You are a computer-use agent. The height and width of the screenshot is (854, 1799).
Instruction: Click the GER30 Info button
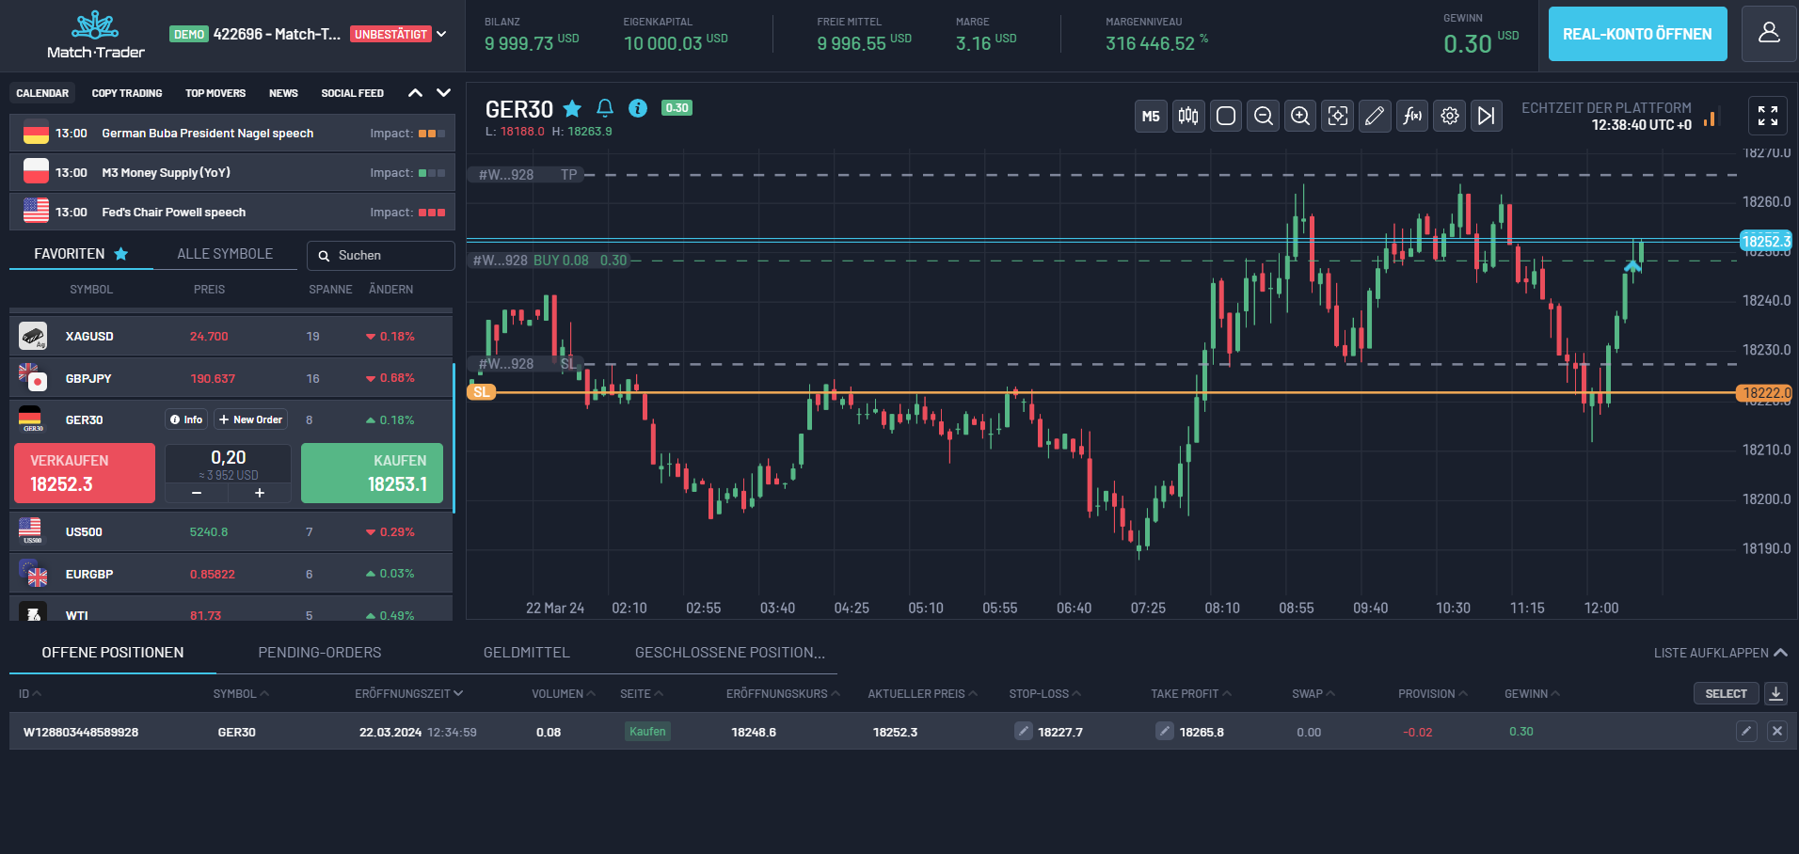point(186,419)
